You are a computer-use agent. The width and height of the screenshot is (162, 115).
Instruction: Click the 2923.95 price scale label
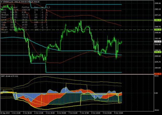(x=158, y=38)
